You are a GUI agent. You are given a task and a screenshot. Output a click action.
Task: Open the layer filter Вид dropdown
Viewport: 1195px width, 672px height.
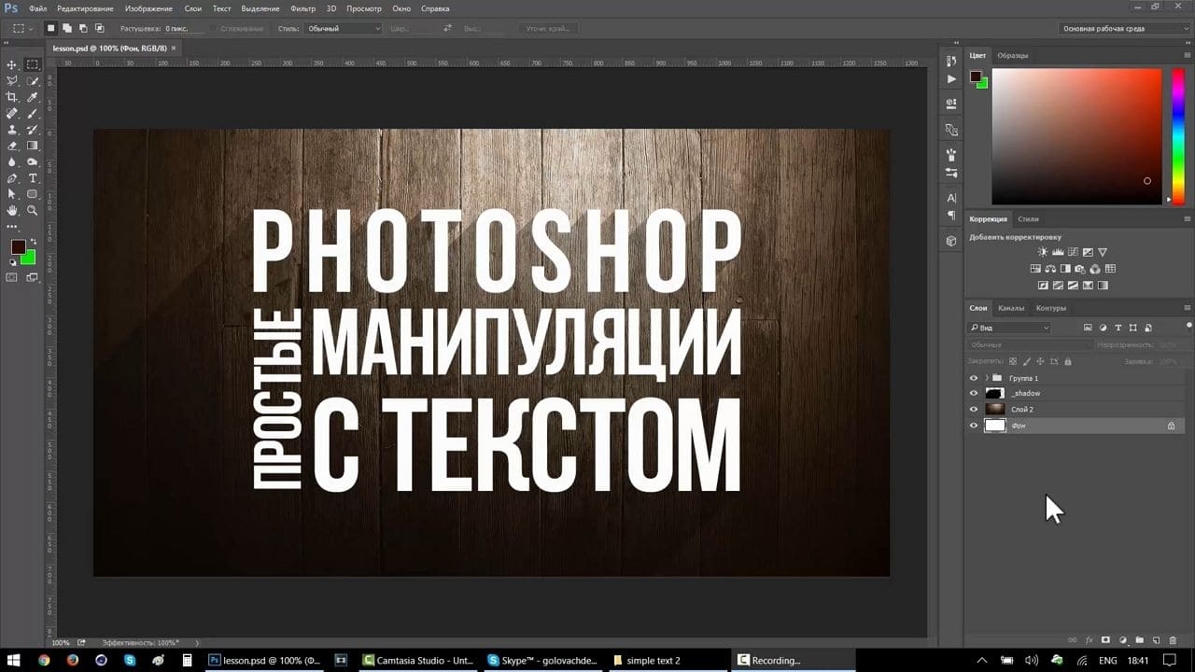pos(1009,328)
